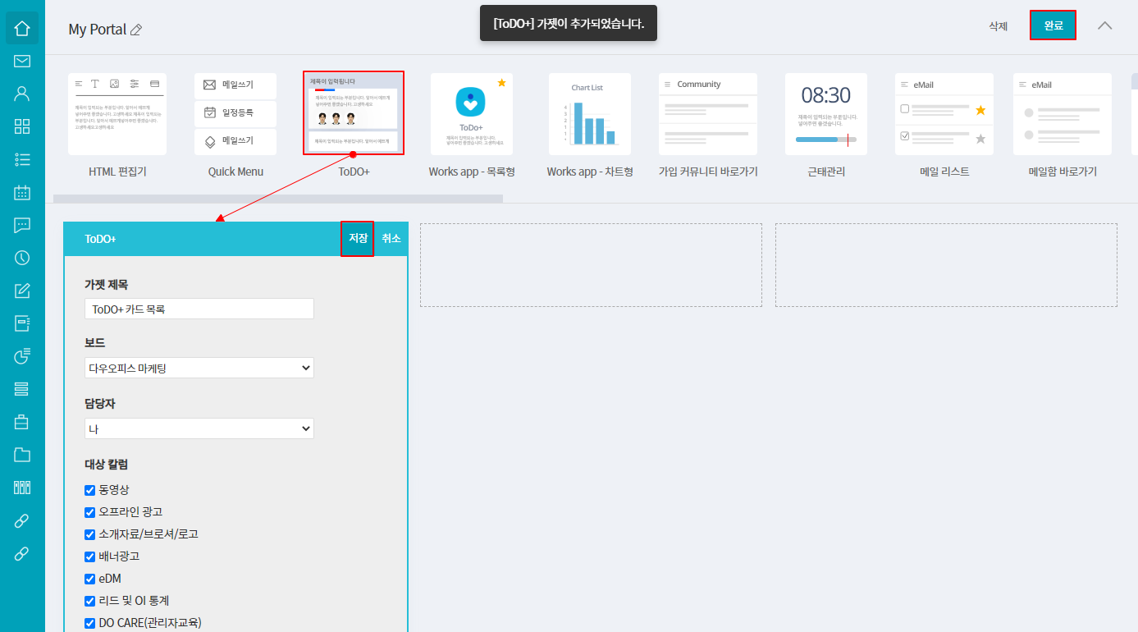The image size is (1138, 632).
Task: Click 저장 to save the gadget
Action: (358, 239)
